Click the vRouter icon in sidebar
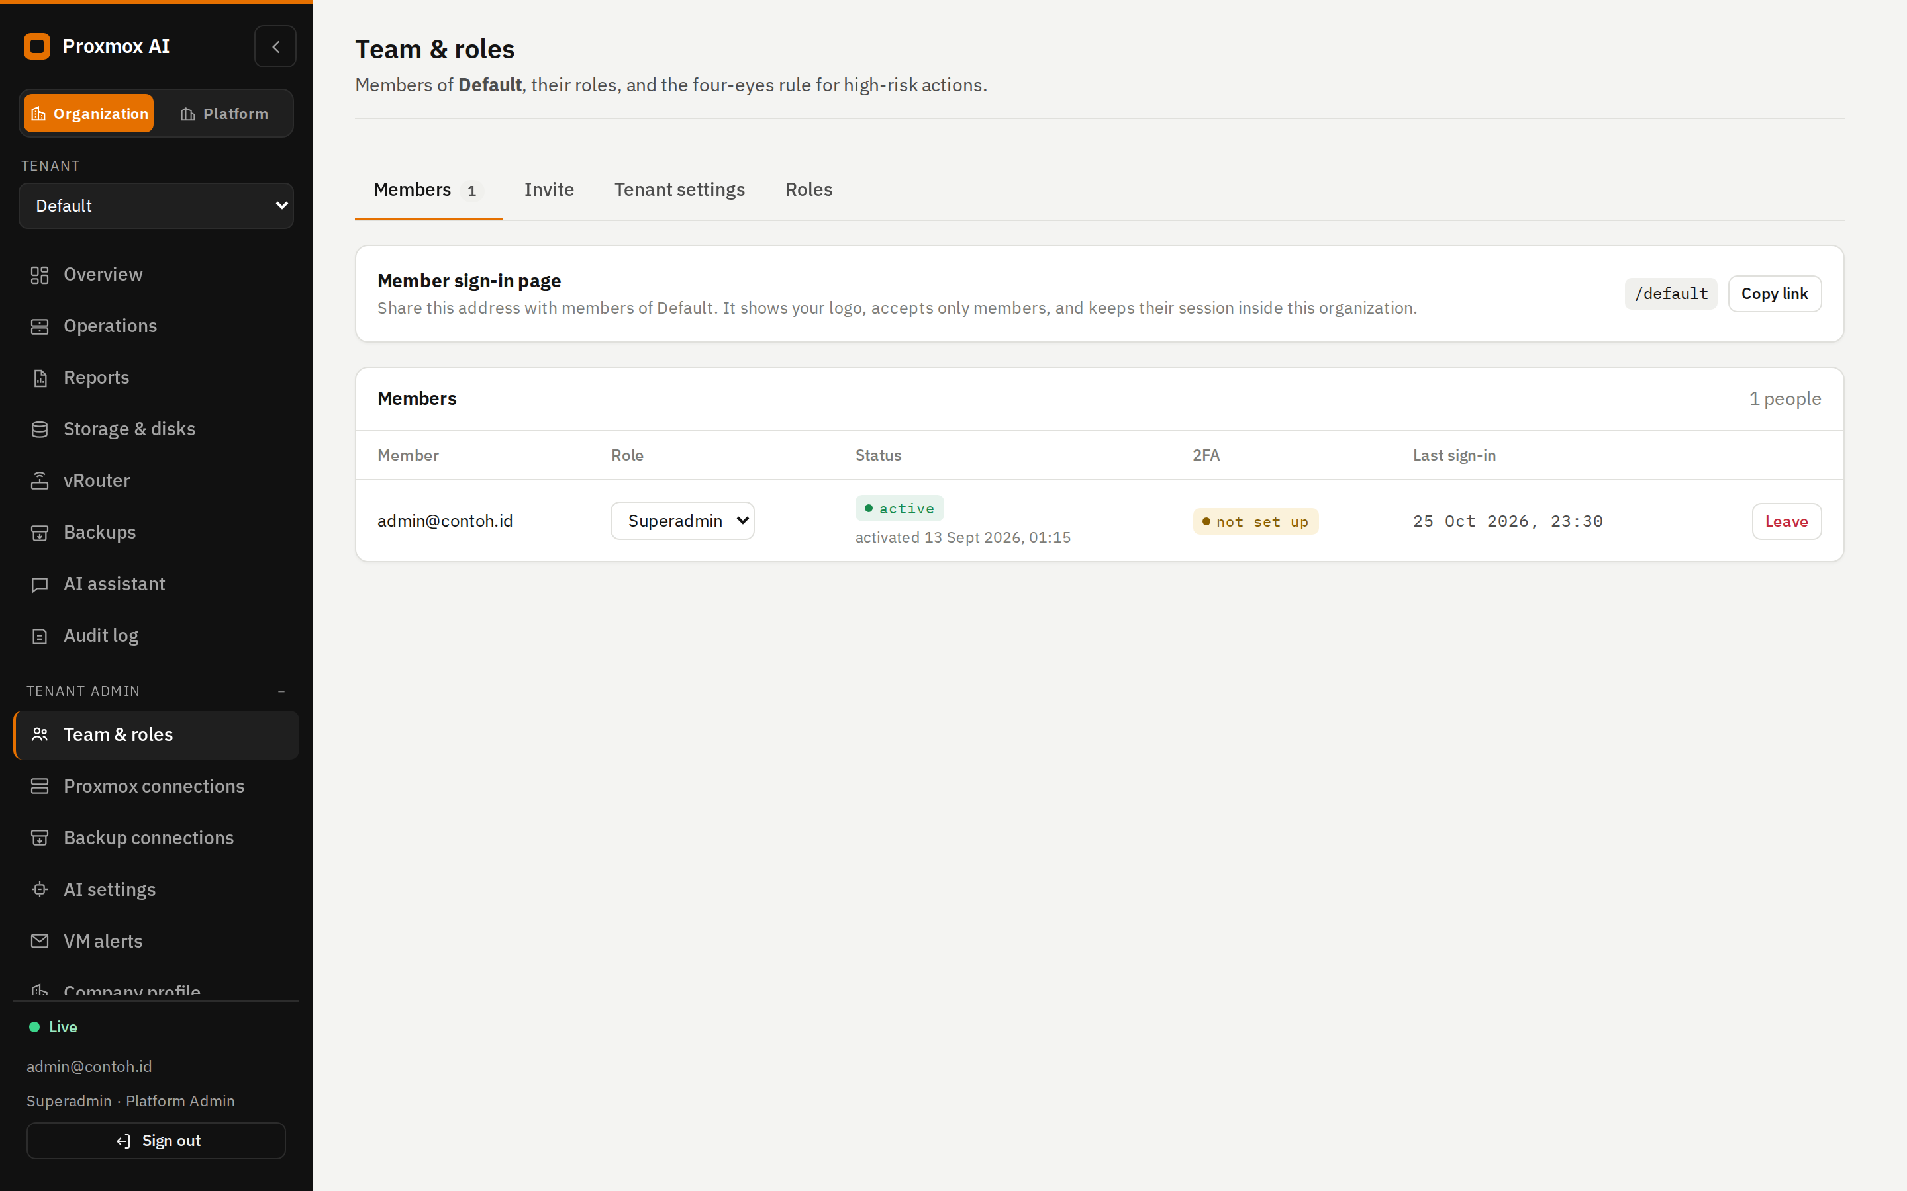This screenshot has height=1191, width=1907. tap(40, 480)
